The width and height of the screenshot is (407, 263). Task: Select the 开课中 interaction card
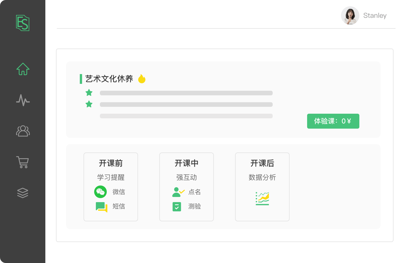(186, 187)
